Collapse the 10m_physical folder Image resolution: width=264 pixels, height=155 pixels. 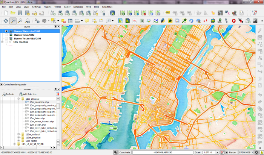[x=18, y=99]
